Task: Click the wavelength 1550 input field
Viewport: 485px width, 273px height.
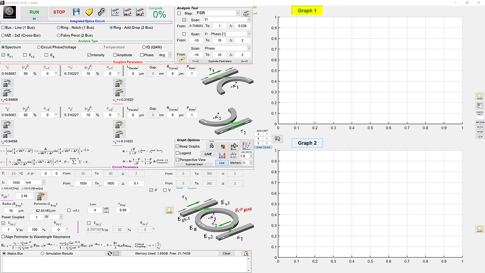Action: pyautogui.click(x=16, y=182)
